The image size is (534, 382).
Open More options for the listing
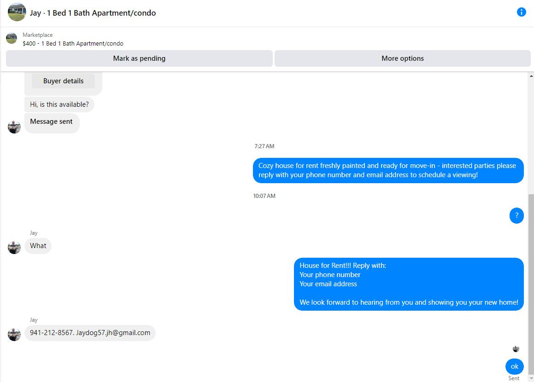[x=403, y=58]
